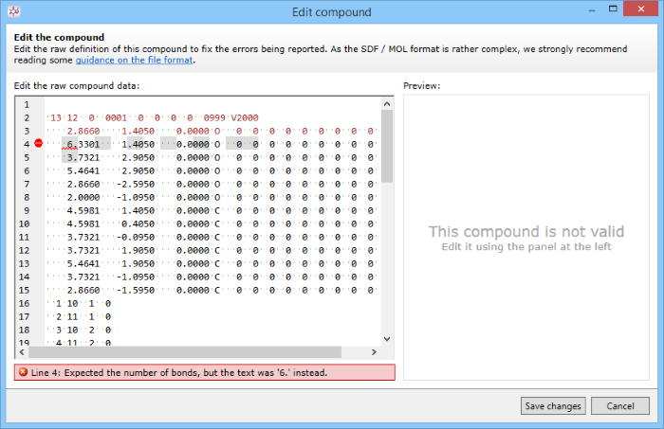
Task: Open the guidance on the file format link
Action: point(135,60)
